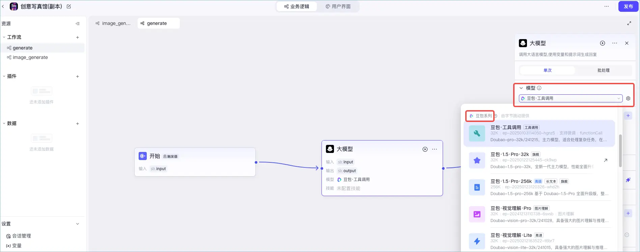The width and height of the screenshot is (640, 252).
Task: Choose the 豆包·1.5·Pro·256k model option
Action: 539,187
